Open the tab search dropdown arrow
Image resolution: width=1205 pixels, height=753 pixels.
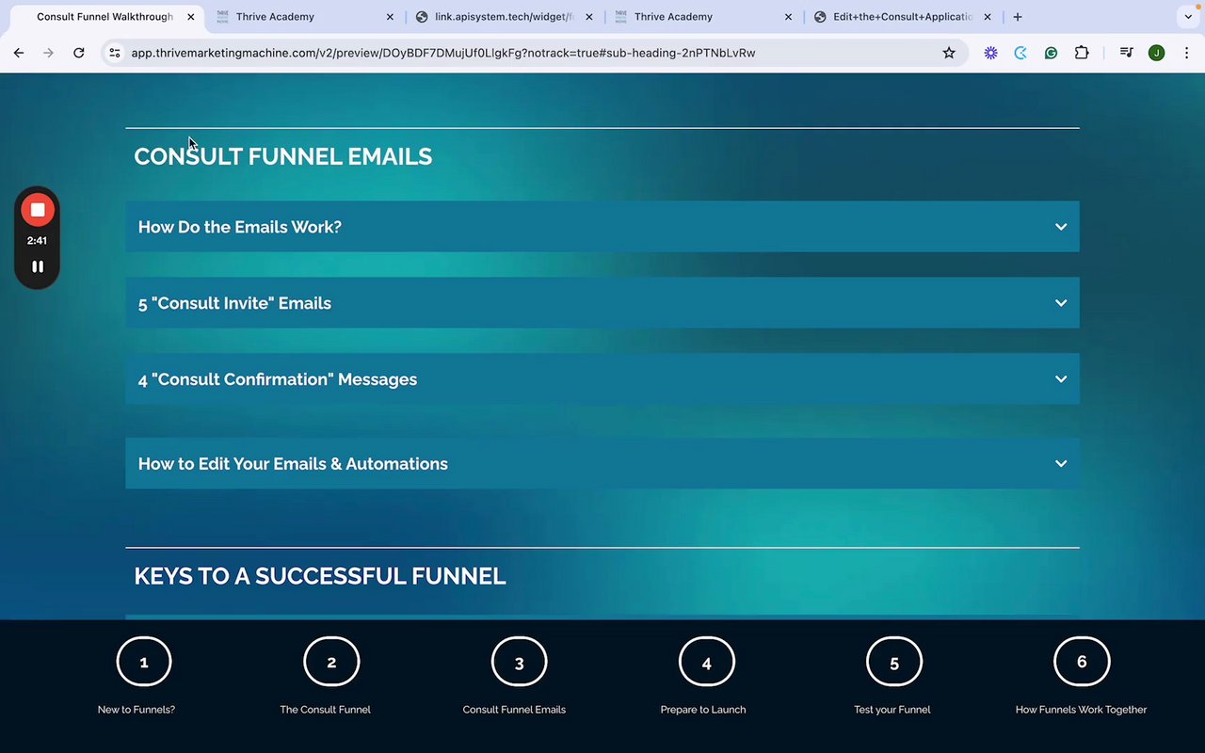click(1186, 17)
